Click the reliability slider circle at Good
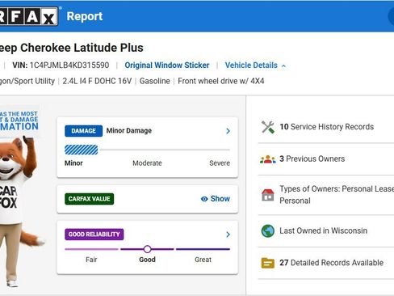The image size is (394, 296). tap(147, 249)
